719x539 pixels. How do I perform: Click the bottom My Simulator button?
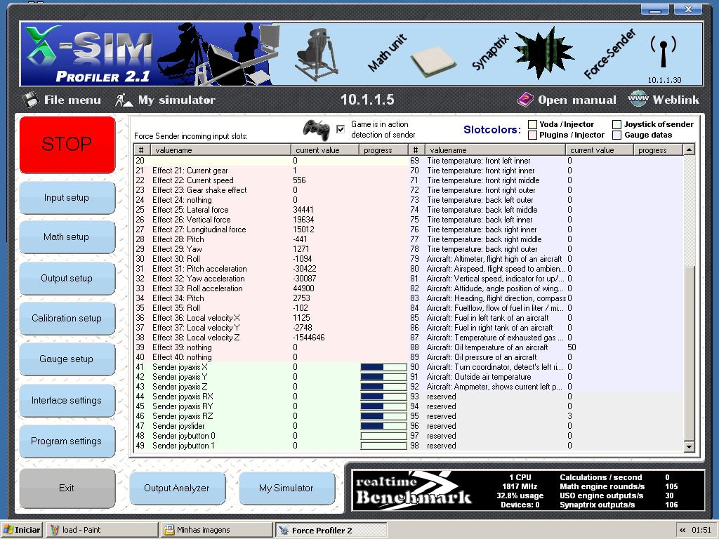pyautogui.click(x=286, y=488)
